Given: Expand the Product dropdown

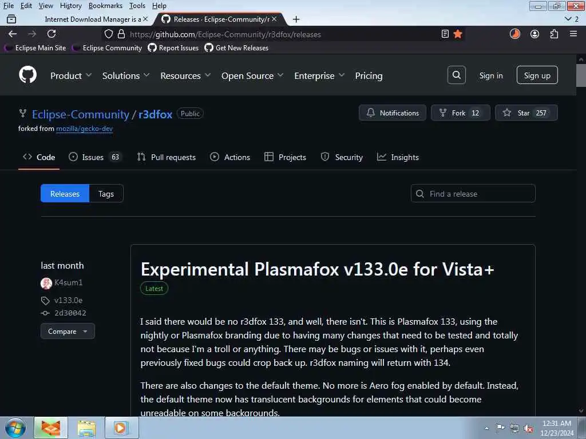Looking at the screenshot, I should point(71,76).
